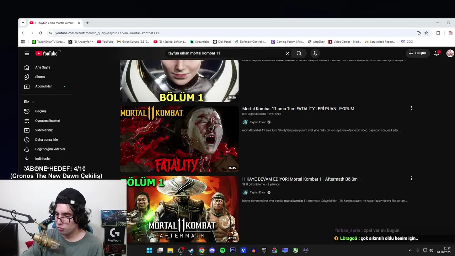This screenshot has height=256, width=455.
Task: Open wttg2key bookmark
Action: (316, 42)
